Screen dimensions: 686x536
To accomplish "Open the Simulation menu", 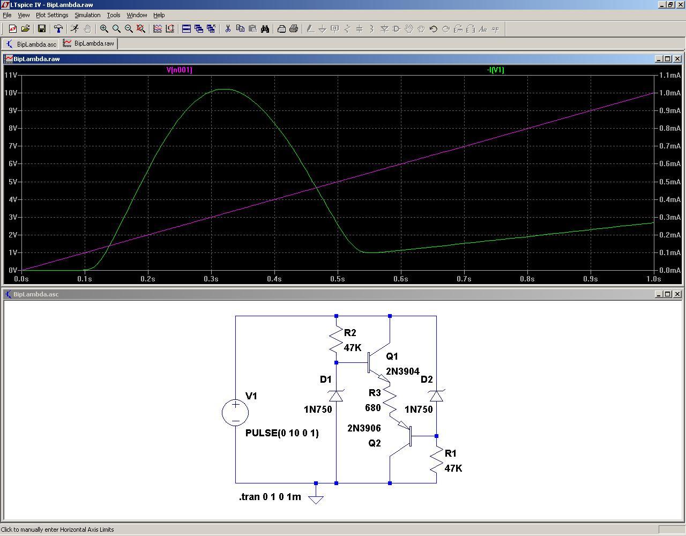I will pyautogui.click(x=87, y=15).
